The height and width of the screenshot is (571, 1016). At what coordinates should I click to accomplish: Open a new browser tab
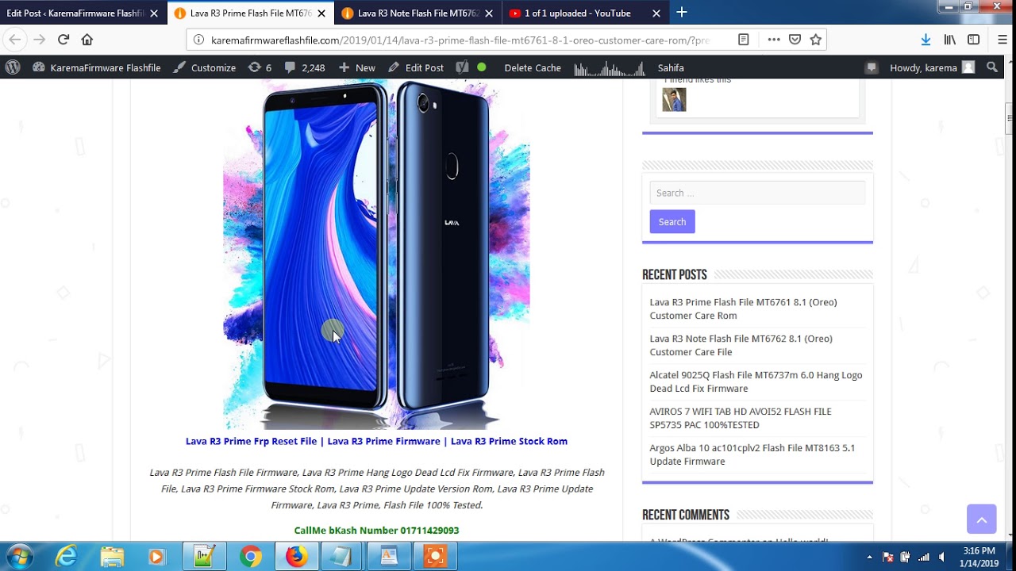point(682,13)
